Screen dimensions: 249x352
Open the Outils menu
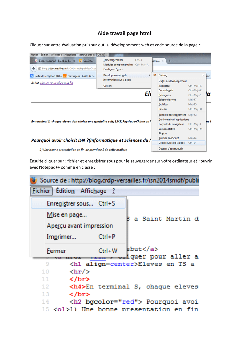coord(101,55)
